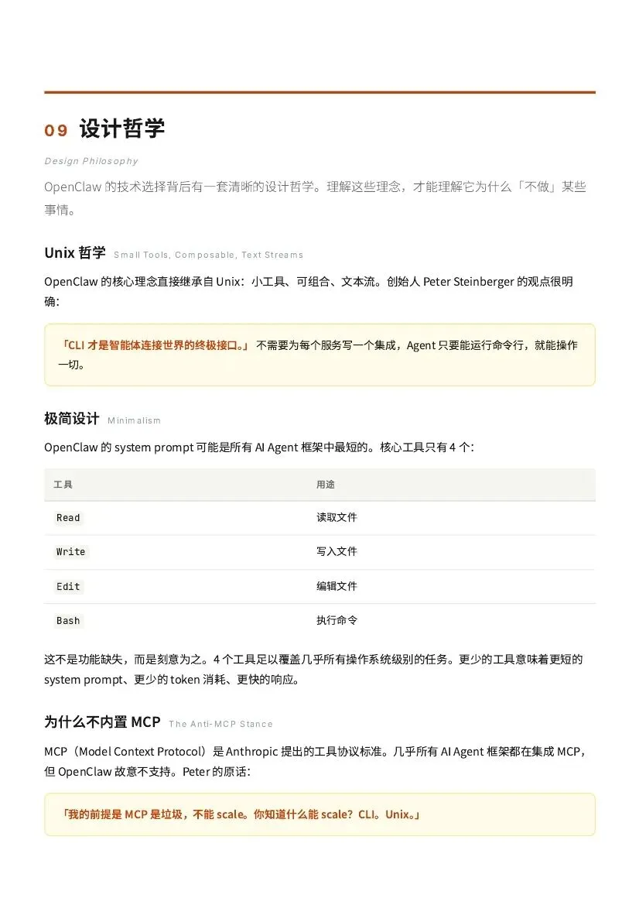Screen dimensions: 639x905
Task: Click the 工具 column header
Action: (63, 485)
